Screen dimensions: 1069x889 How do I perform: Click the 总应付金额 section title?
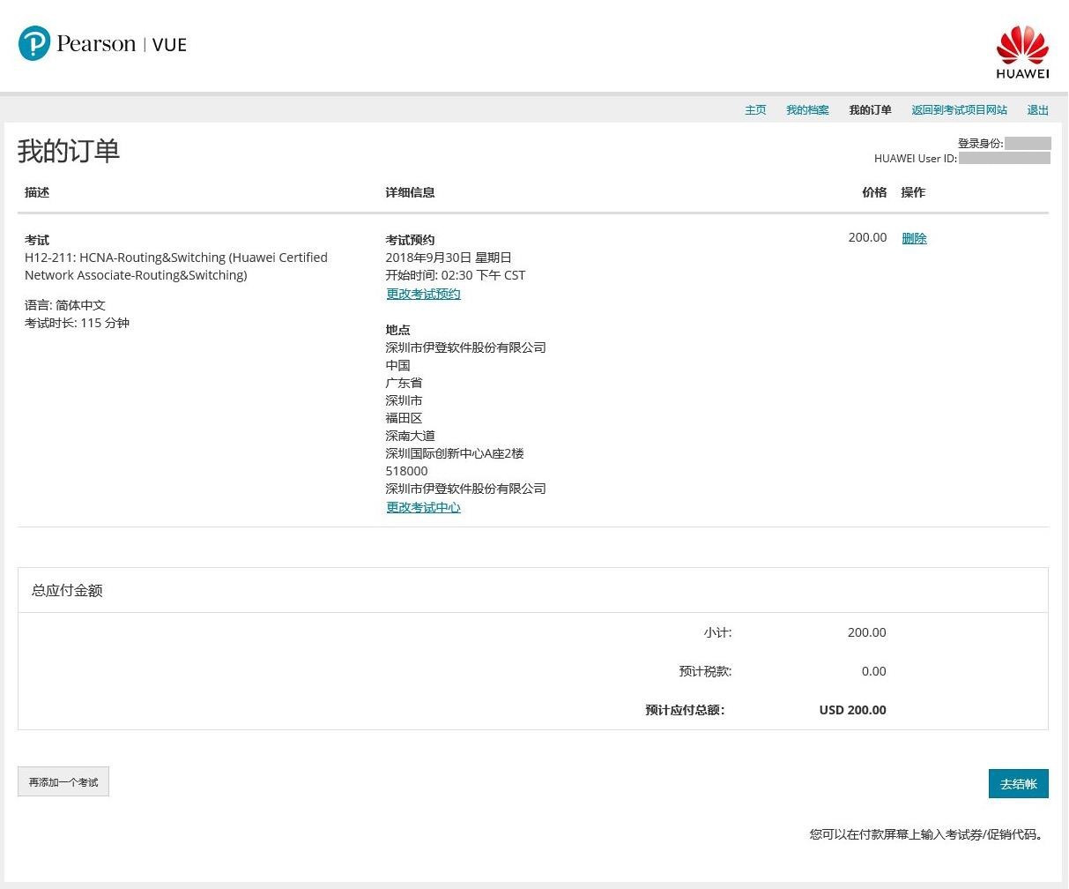[x=67, y=590]
